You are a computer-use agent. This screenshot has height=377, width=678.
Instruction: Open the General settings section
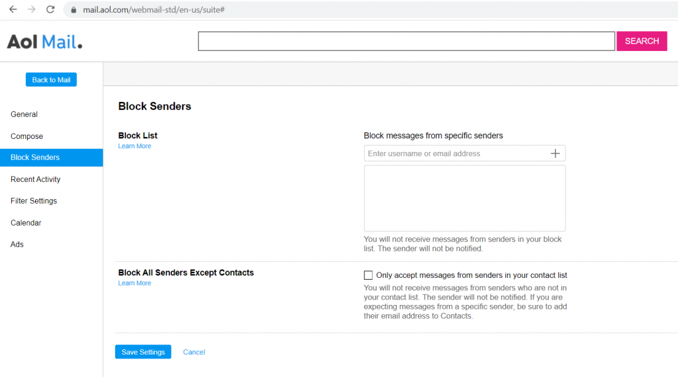(x=24, y=114)
